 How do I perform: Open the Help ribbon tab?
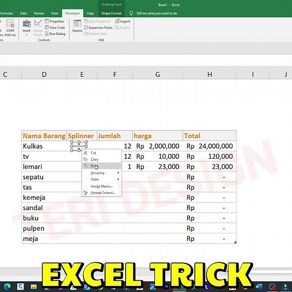[x=90, y=13]
